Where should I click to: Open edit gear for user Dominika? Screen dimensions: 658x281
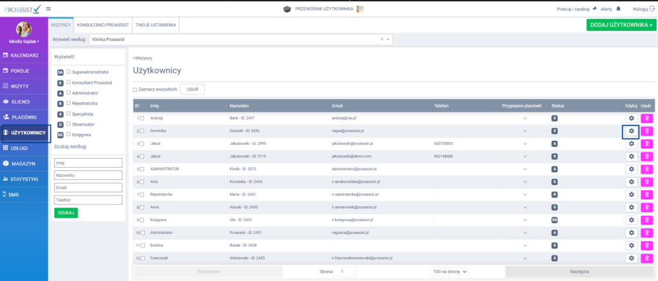[631, 131]
